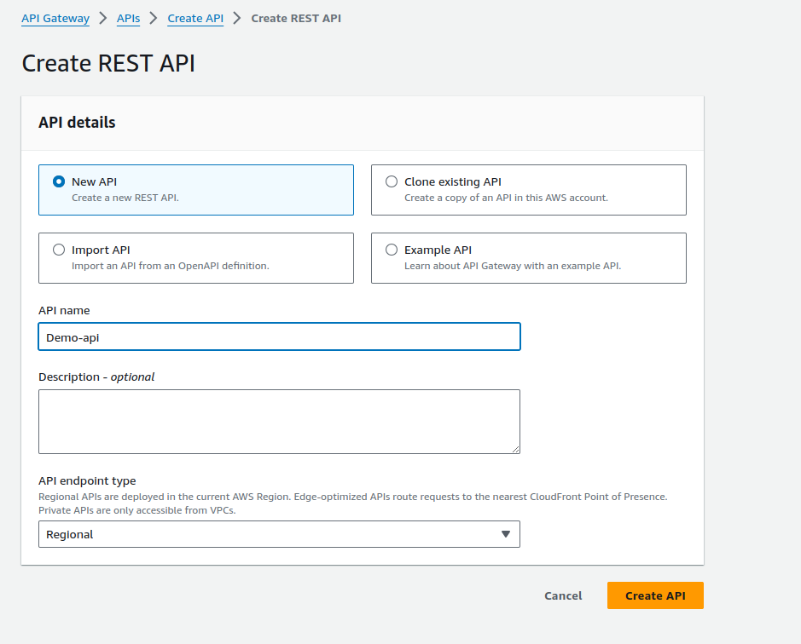
Task: Click the API name label
Action: 64,310
